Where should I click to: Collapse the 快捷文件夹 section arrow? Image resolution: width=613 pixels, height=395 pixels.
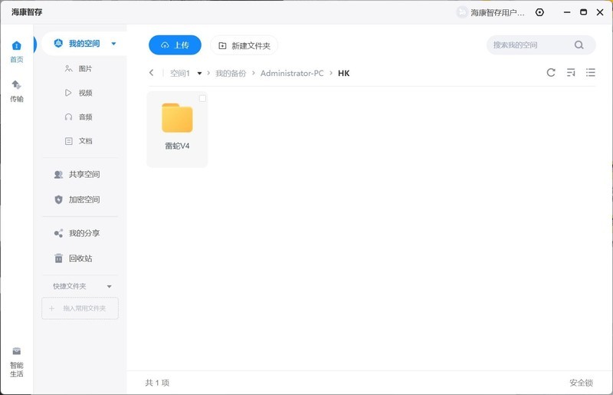pos(110,287)
